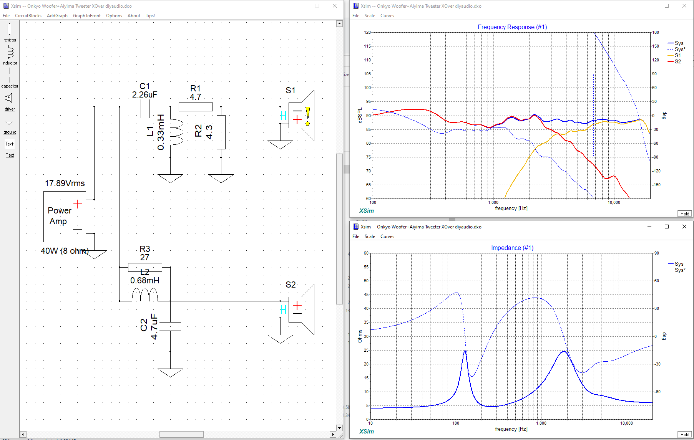Click the Power Amp block
The height and width of the screenshot is (440, 694).
[65, 217]
